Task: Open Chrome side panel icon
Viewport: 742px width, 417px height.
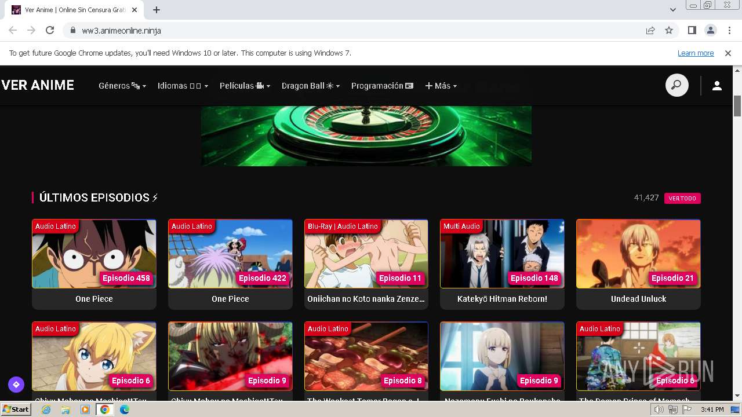Action: (x=692, y=30)
